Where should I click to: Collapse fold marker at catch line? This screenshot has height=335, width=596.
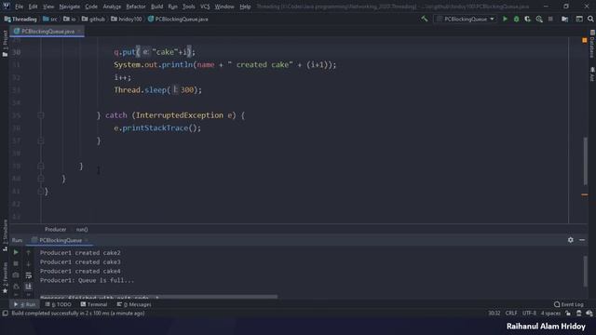[x=41, y=115]
